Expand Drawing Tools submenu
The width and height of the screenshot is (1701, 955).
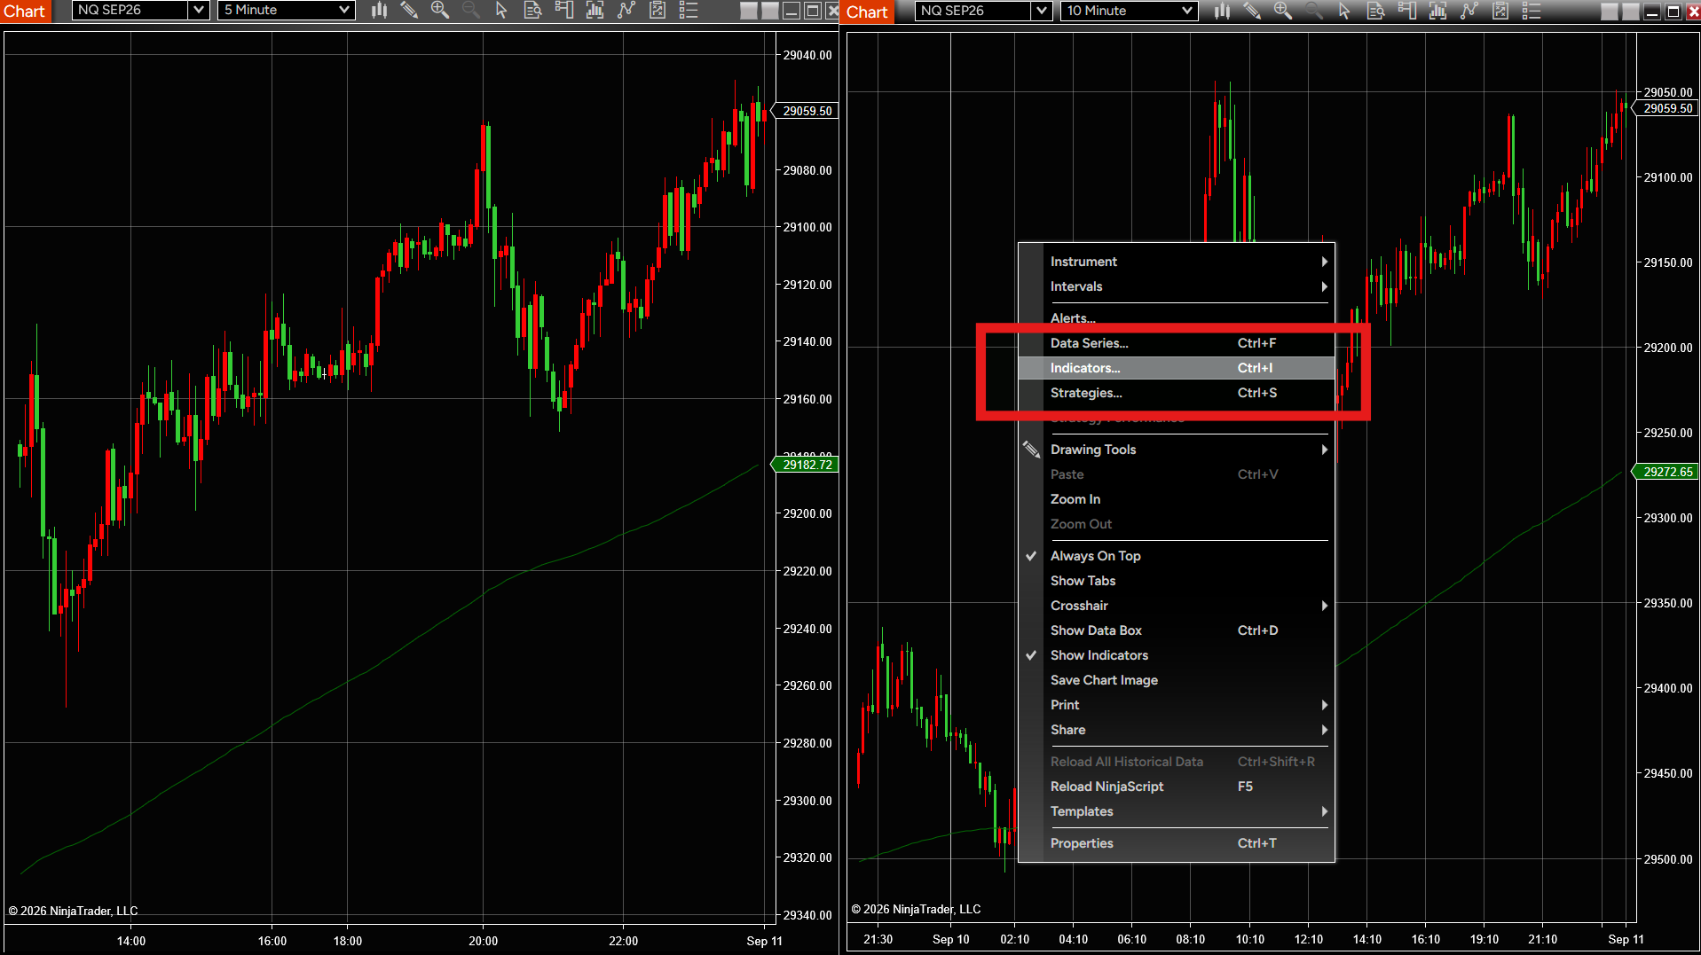point(1176,450)
